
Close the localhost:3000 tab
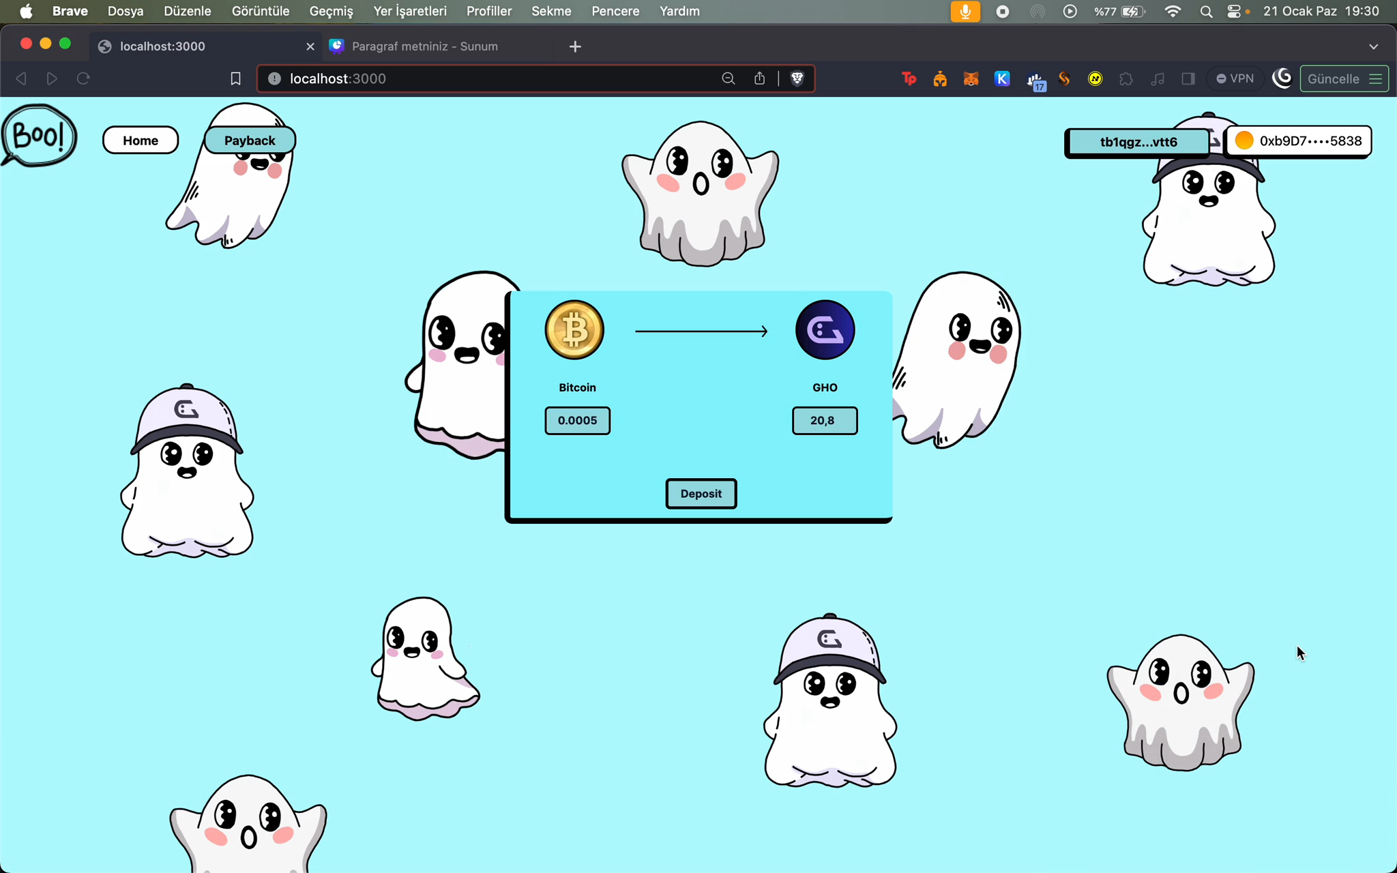pyautogui.click(x=310, y=46)
